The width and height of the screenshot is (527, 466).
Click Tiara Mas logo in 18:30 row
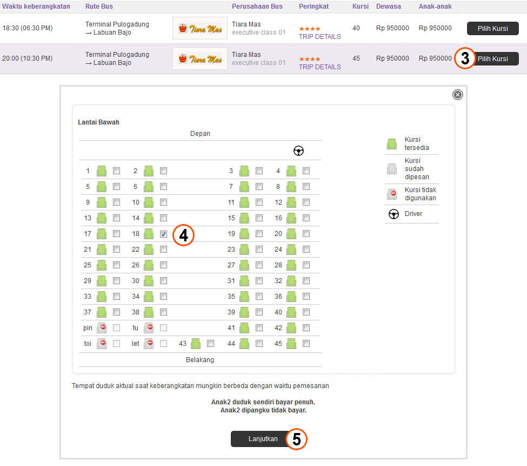(x=200, y=28)
